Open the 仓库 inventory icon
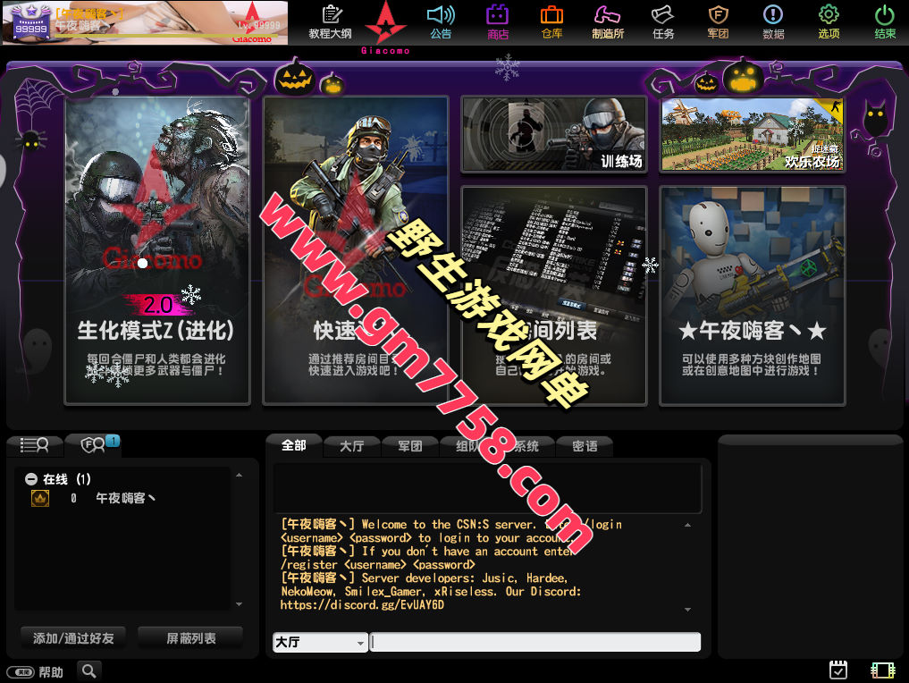909x683 pixels. coord(551,24)
